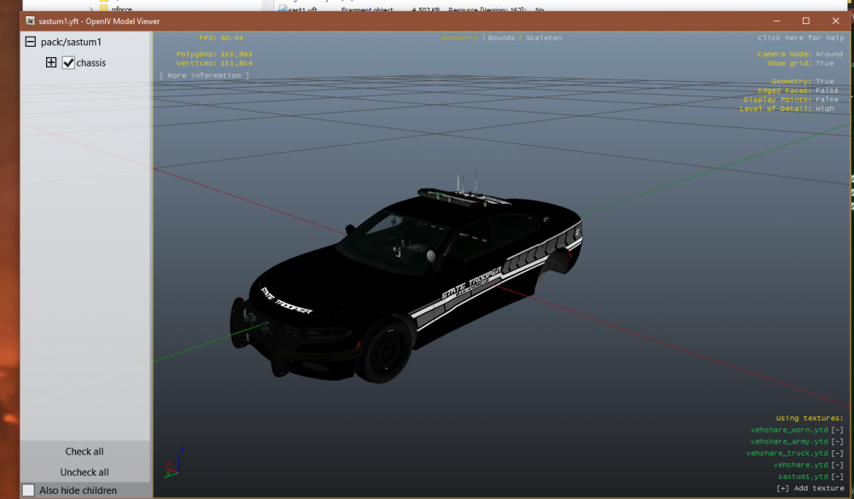Switch to the Bounds tab
Image resolution: width=854 pixels, height=499 pixels.
[x=501, y=38]
